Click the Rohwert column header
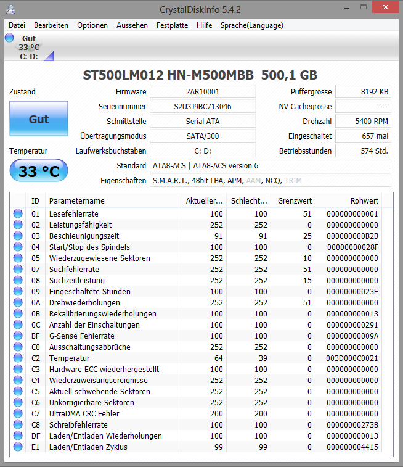Screen dimensions: 403x467 pyautogui.click(x=349, y=200)
